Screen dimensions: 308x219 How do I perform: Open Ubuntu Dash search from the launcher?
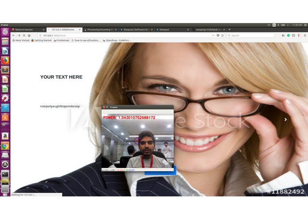pos(5,32)
